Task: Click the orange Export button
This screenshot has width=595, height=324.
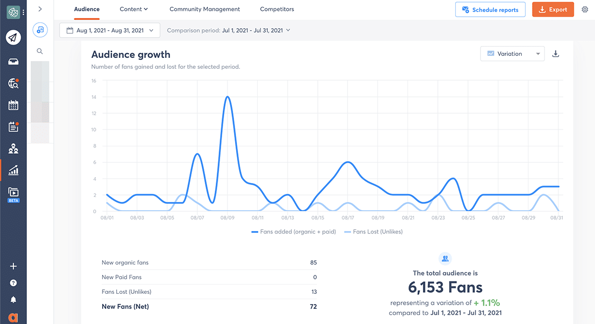Action: click(553, 9)
